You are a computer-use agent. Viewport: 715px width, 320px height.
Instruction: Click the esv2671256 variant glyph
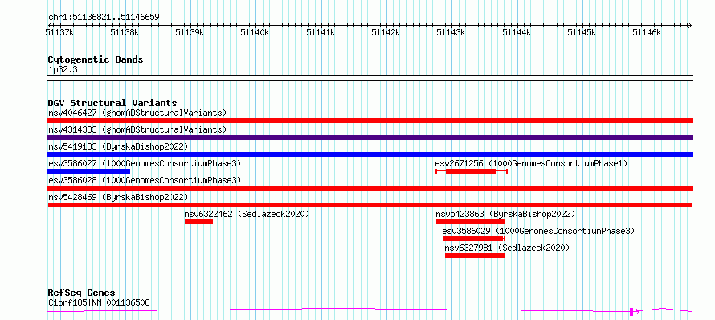tap(472, 171)
